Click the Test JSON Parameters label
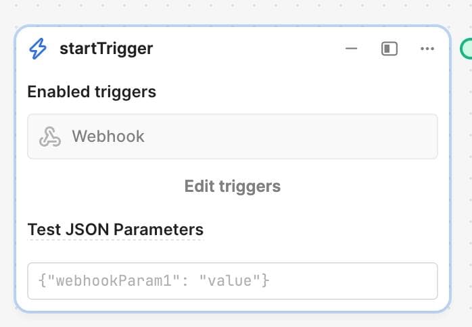The height and width of the screenshot is (327, 472). point(115,230)
